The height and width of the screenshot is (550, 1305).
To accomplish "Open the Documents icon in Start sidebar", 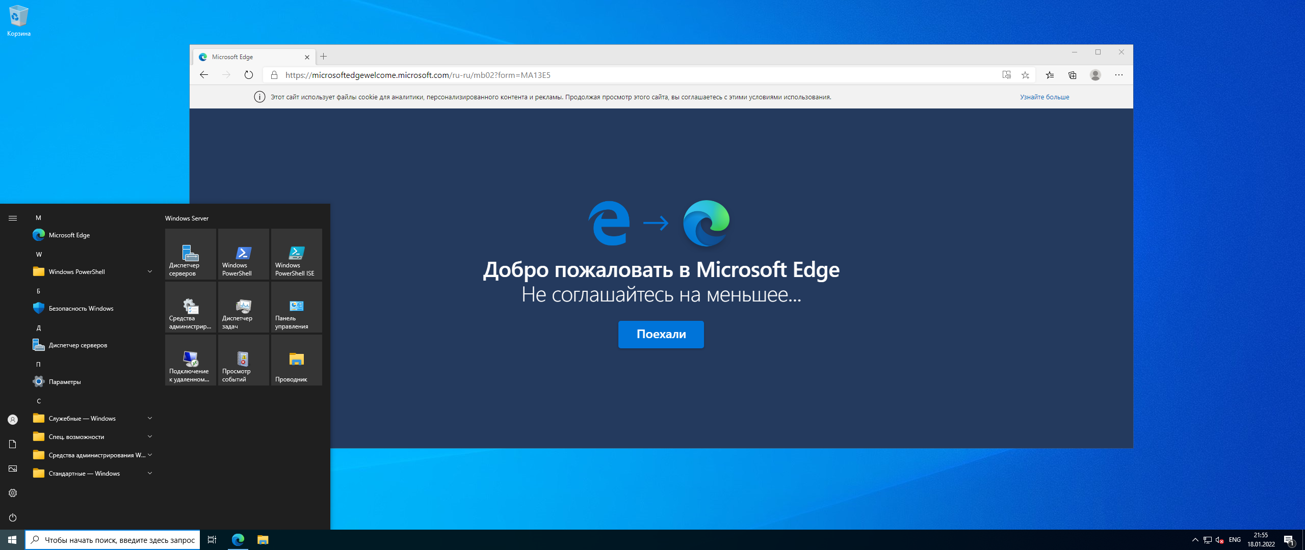I will [13, 444].
